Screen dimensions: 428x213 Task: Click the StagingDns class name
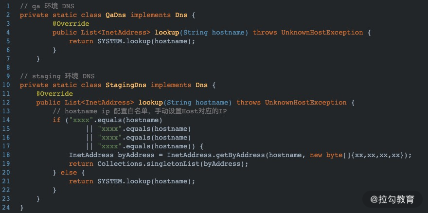(x=126, y=85)
